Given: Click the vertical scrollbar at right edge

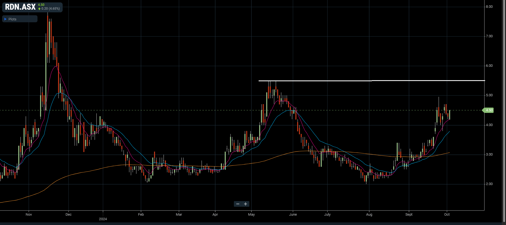Looking at the screenshot, I should tap(504, 111).
